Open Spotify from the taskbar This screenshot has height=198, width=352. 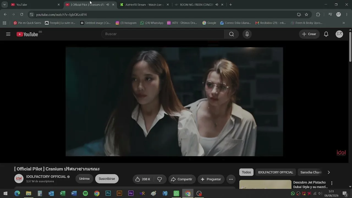(85, 193)
